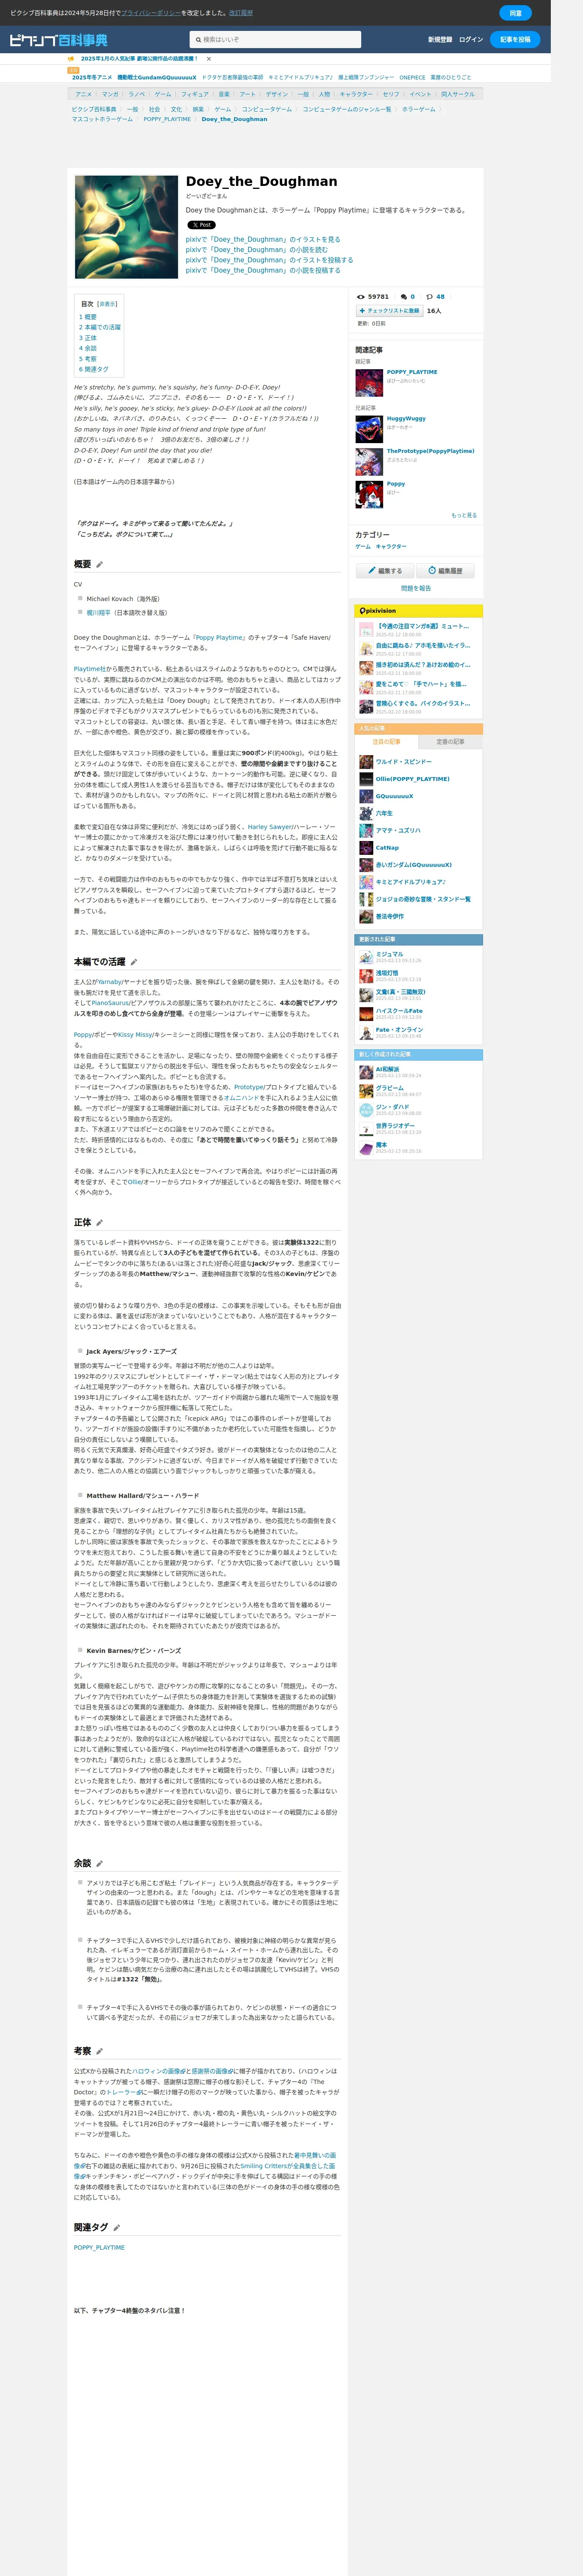
Task: Click the チェックリストに登録 button
Action: (390, 311)
